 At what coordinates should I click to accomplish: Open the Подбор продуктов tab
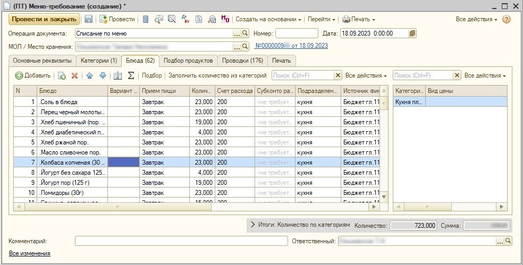pos(188,61)
